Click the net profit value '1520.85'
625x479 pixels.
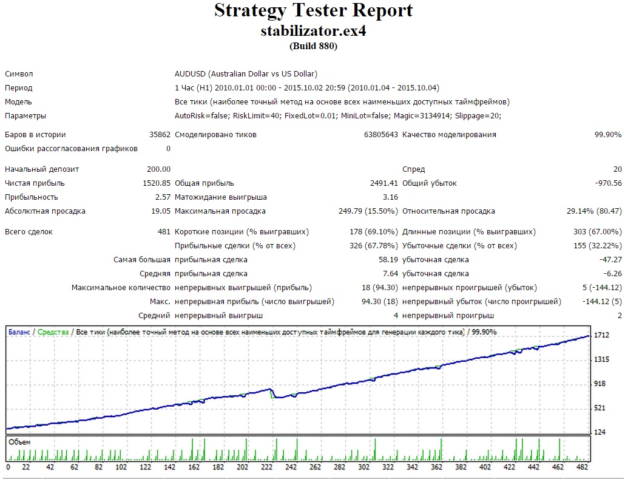click(157, 183)
